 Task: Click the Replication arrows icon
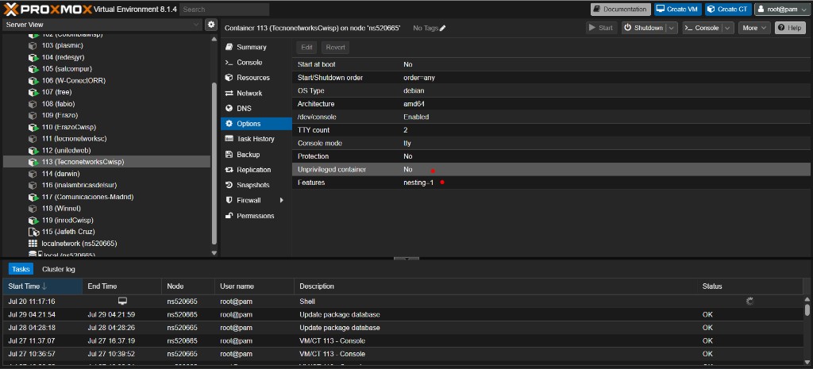click(229, 170)
